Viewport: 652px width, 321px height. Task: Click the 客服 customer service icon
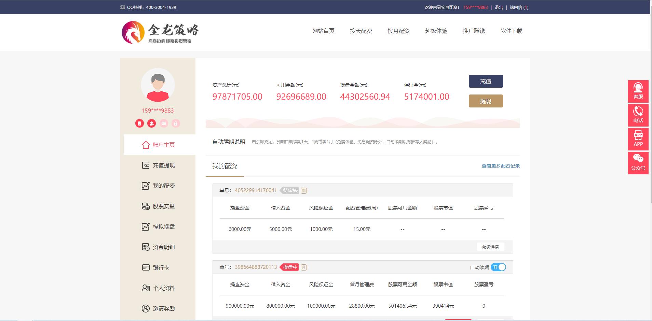(638, 91)
